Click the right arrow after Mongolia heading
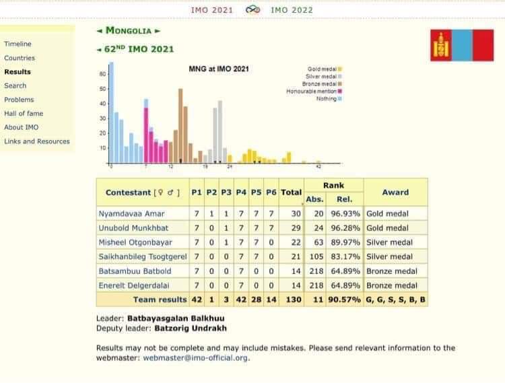Viewport: 505px width, 383px height. [158, 30]
